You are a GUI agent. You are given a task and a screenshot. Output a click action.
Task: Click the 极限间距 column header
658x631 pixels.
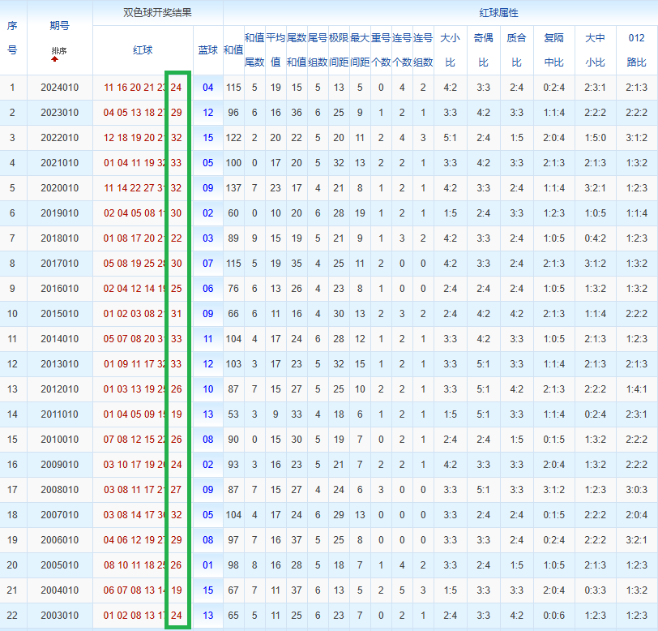(x=339, y=50)
